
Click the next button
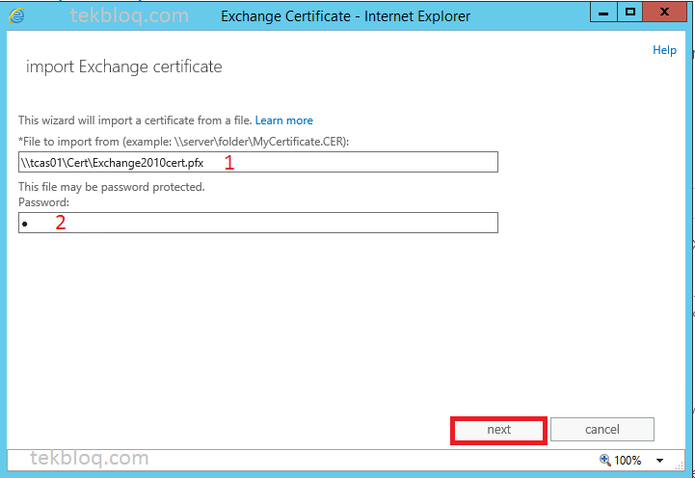tap(498, 430)
